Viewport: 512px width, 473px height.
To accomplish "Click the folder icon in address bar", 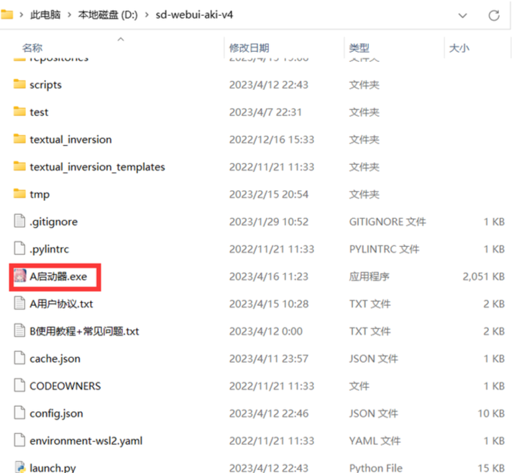I will click(x=6, y=14).
